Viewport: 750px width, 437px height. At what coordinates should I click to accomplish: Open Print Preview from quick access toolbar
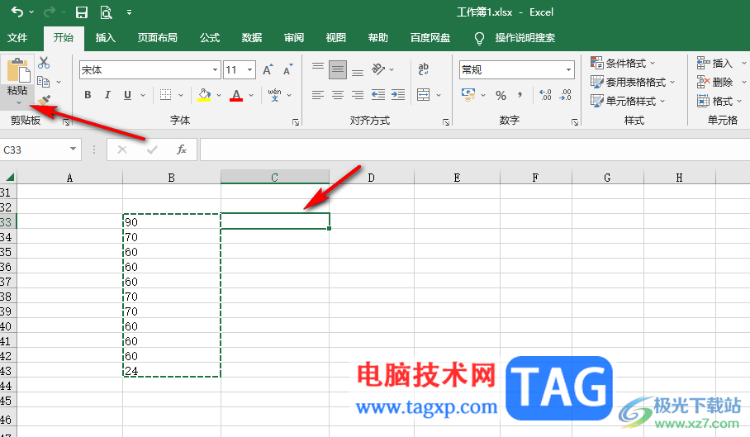(106, 12)
